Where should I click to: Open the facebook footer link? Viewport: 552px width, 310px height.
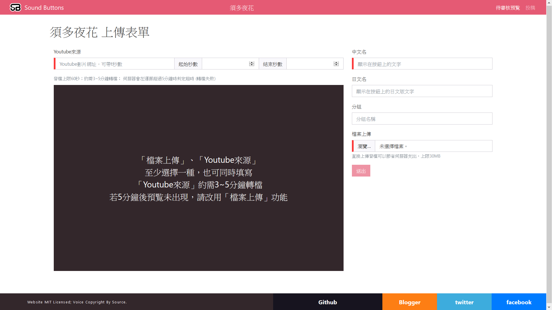tap(519, 302)
